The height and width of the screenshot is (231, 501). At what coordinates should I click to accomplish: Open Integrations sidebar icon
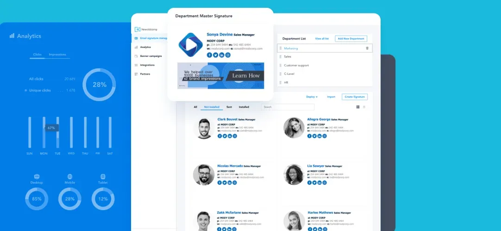tap(136, 65)
